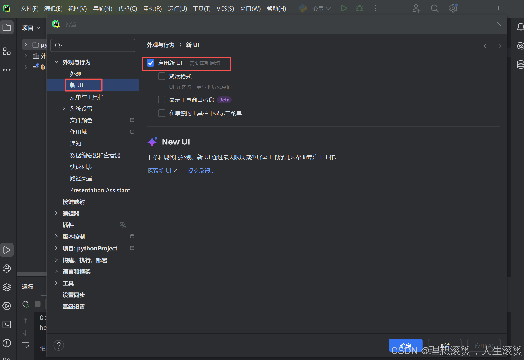Open the 视图(V) menu
This screenshot has height=360, width=524.
pos(78,9)
